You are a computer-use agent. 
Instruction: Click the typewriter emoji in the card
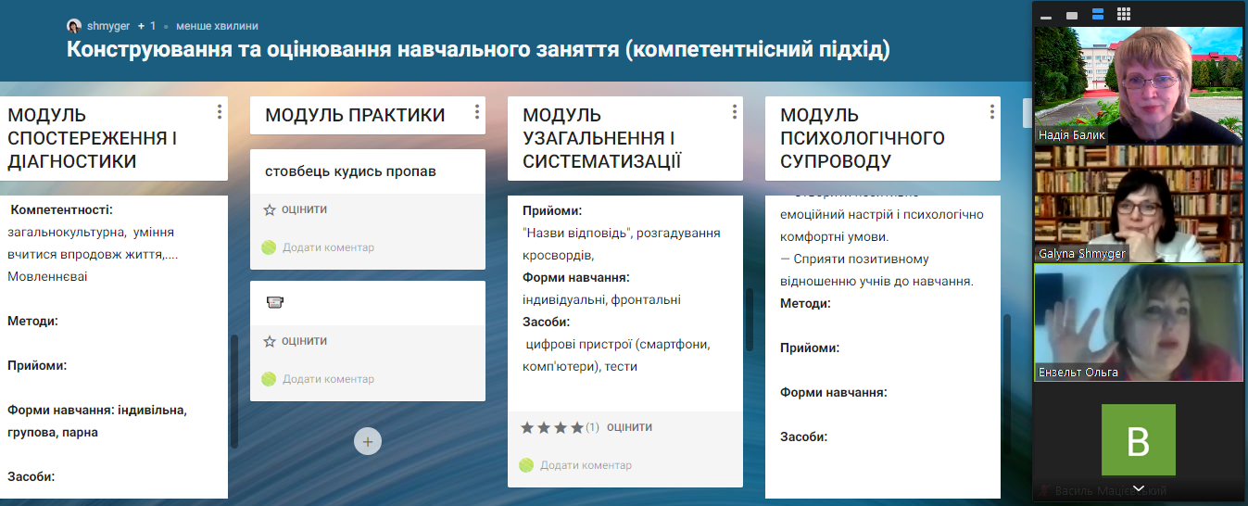[x=274, y=302]
